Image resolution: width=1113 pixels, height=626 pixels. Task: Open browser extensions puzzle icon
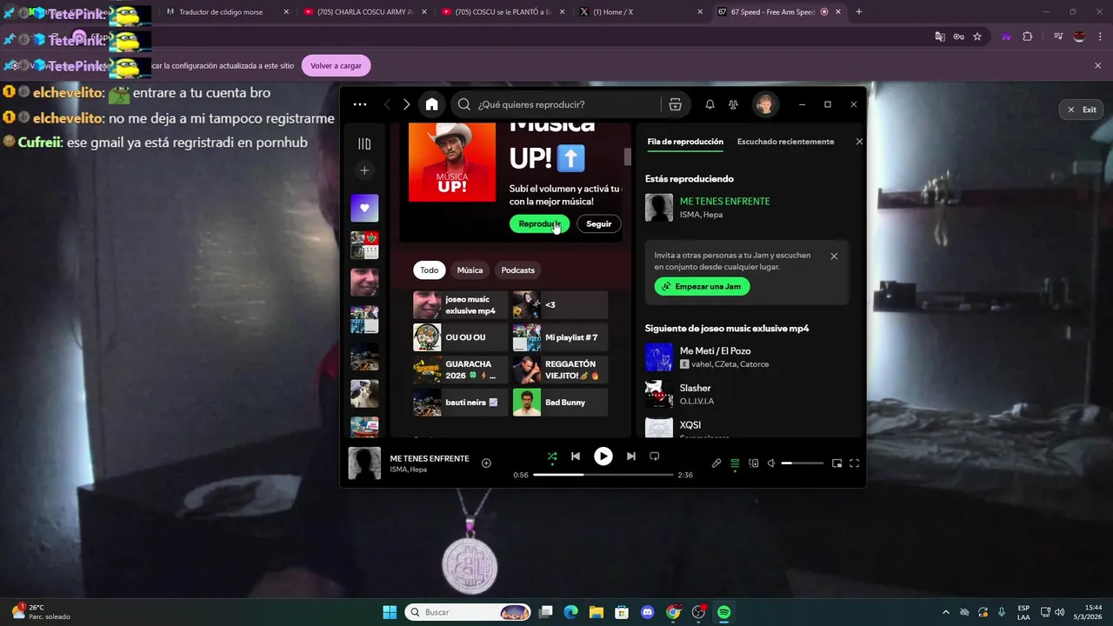click(1028, 37)
